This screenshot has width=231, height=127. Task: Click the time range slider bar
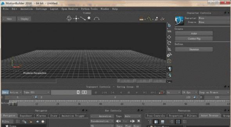[x=115, y=97]
